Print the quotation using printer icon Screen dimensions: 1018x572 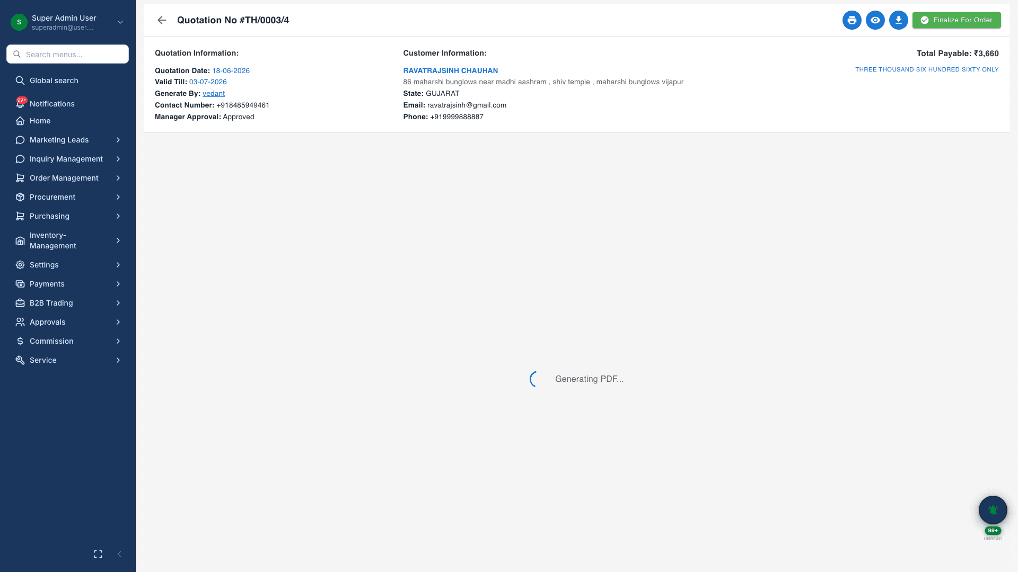[x=852, y=20]
